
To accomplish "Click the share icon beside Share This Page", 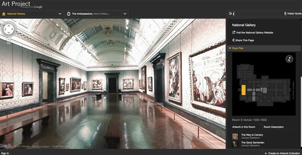I will (233, 40).
